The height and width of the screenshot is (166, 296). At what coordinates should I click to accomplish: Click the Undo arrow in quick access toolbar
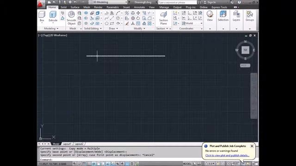click(75, 2)
